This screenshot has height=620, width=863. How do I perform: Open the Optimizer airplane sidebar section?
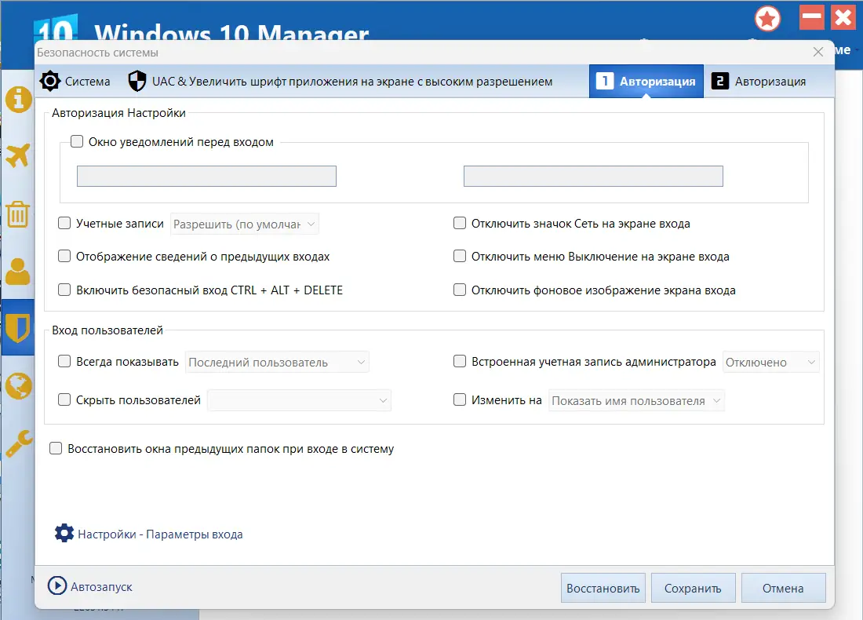[x=18, y=156]
